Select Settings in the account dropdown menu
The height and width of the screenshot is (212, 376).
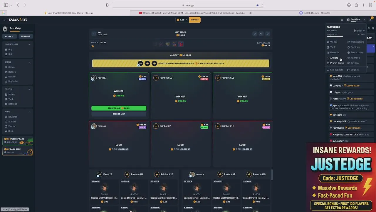coord(353,47)
